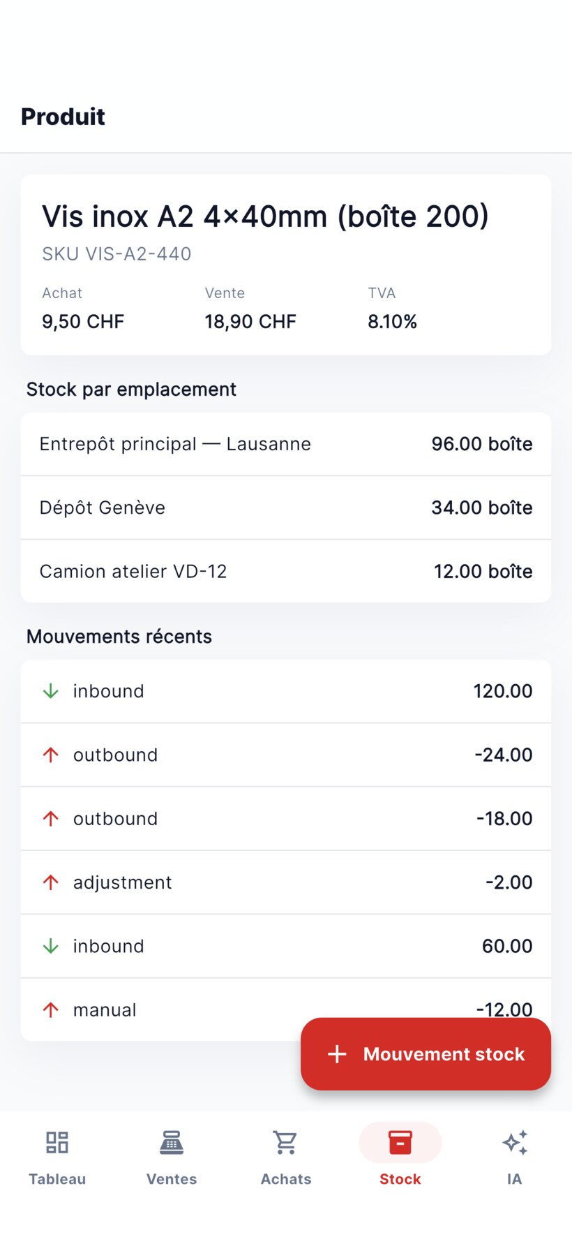Switch to the Tableau tab label
This screenshot has width=572, height=1244.
point(57,1179)
